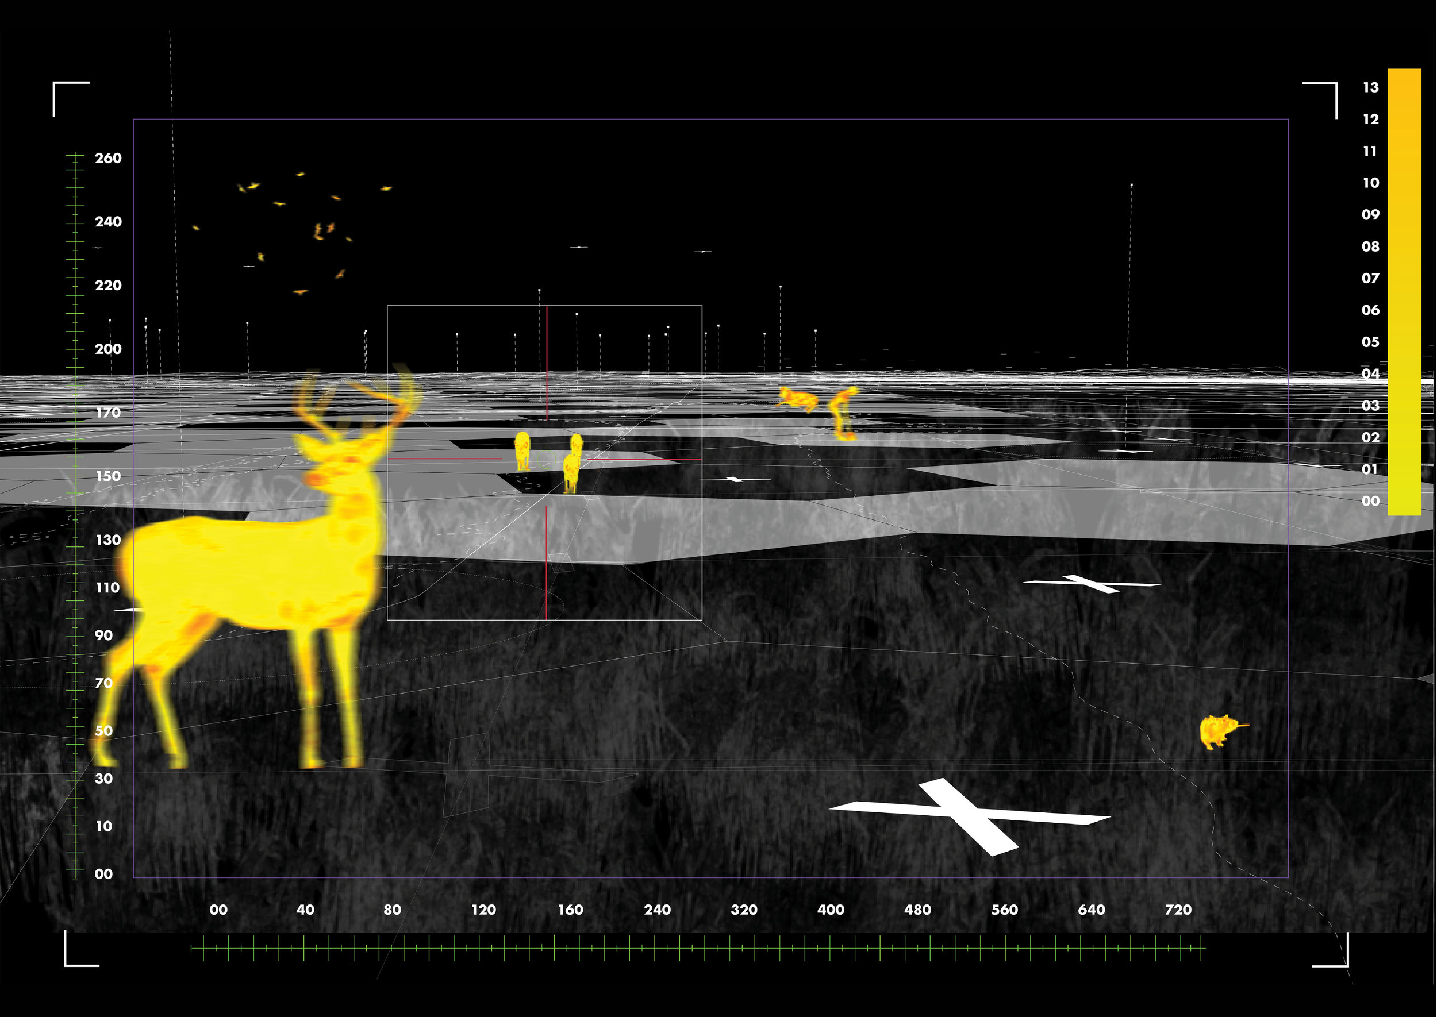Select '02' on the heat scale
The image size is (1437, 1017).
click(1370, 437)
